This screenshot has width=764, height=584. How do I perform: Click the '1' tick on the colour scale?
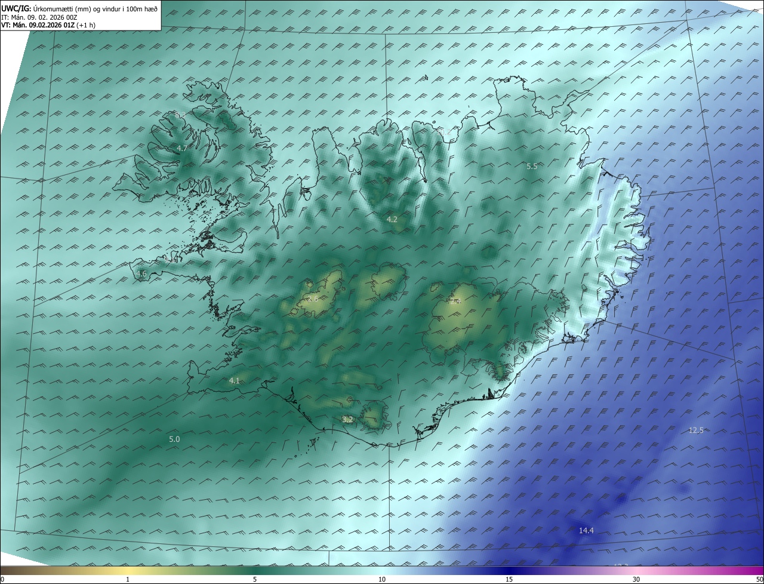128,579
